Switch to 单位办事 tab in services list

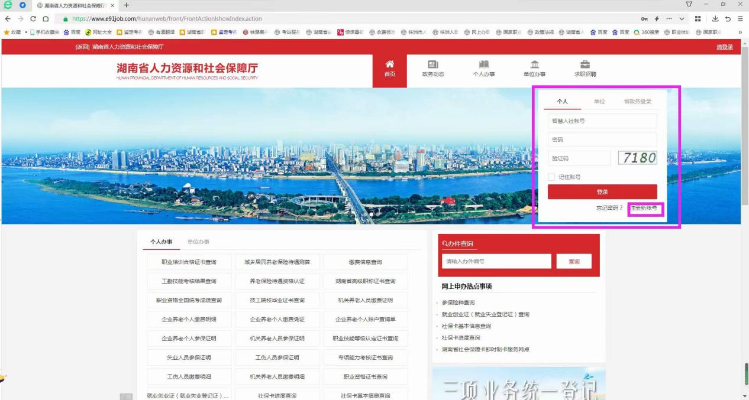click(198, 242)
